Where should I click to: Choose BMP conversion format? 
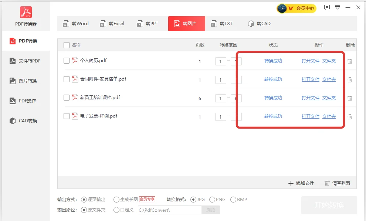[x=238, y=200]
